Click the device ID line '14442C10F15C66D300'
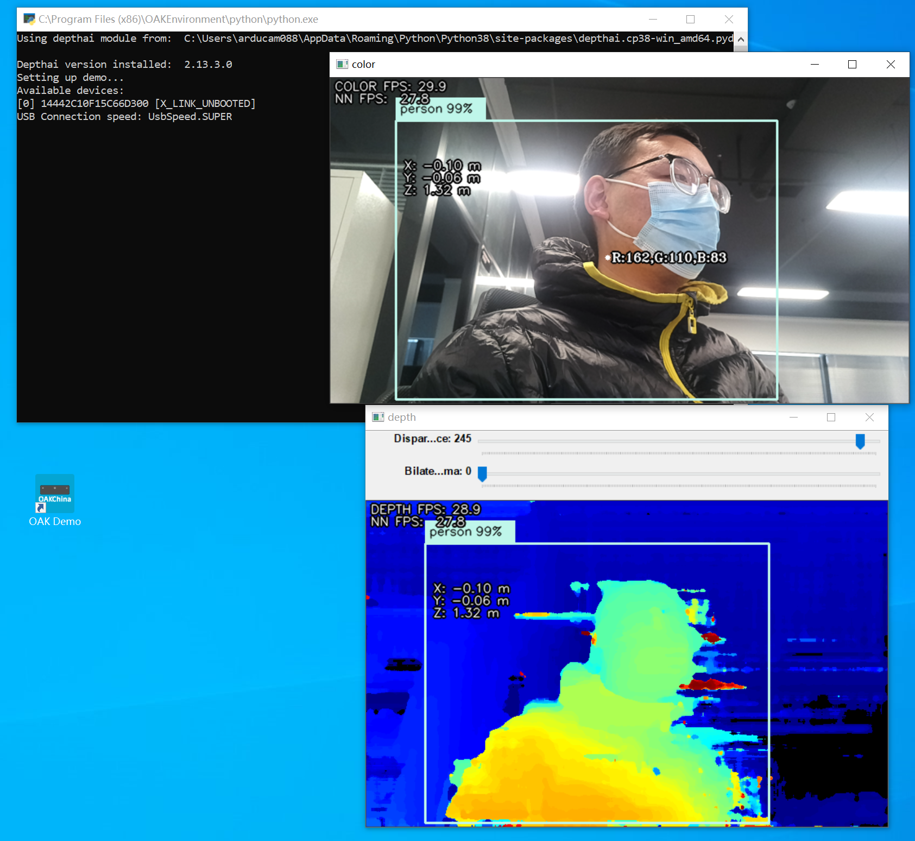Screen dimensions: 915x841 136,104
